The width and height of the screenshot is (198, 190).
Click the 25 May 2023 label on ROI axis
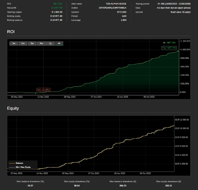[17, 97]
